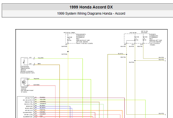Select the Fuse 6 symbol in driver's fuse box

tap(143, 39)
